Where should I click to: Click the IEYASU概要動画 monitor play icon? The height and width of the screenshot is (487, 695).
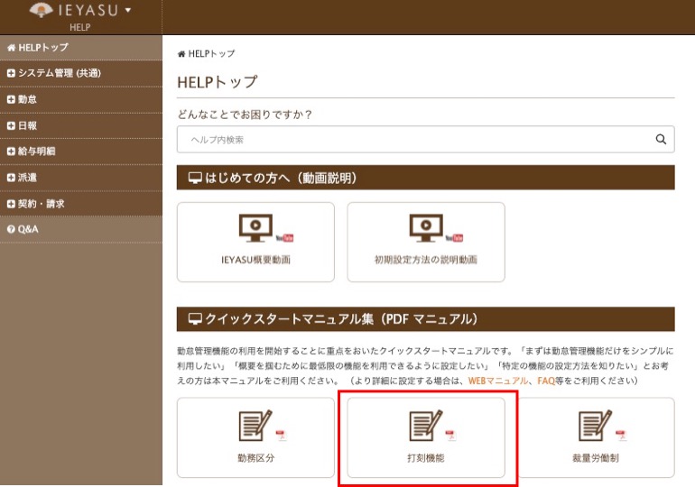(x=255, y=227)
